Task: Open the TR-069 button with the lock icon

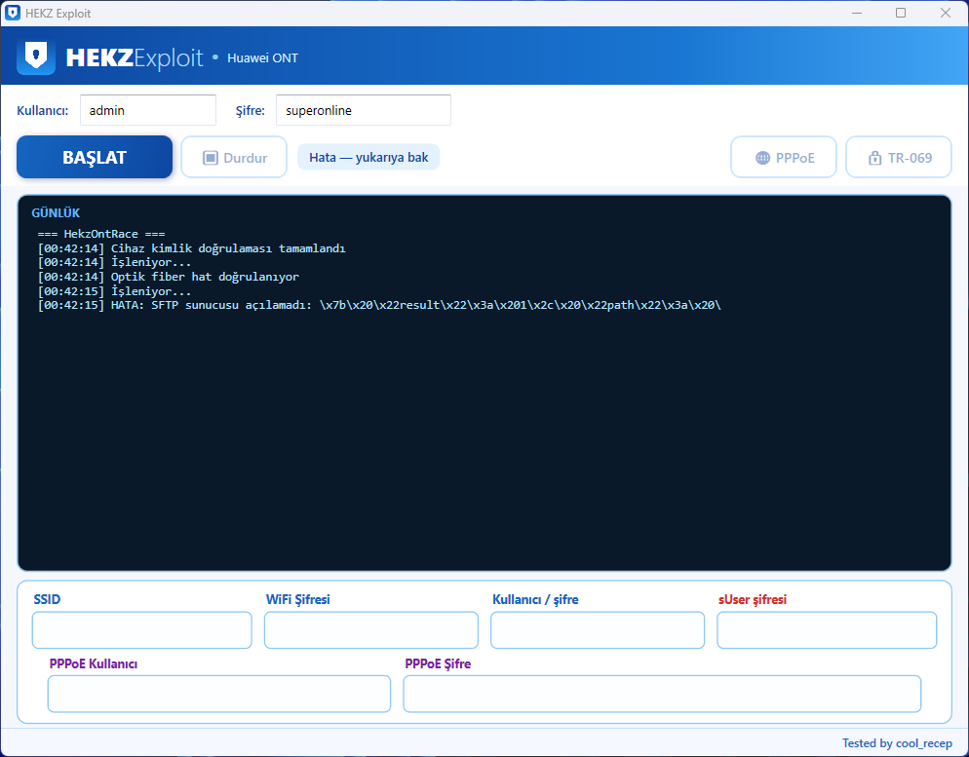Action: point(899,158)
